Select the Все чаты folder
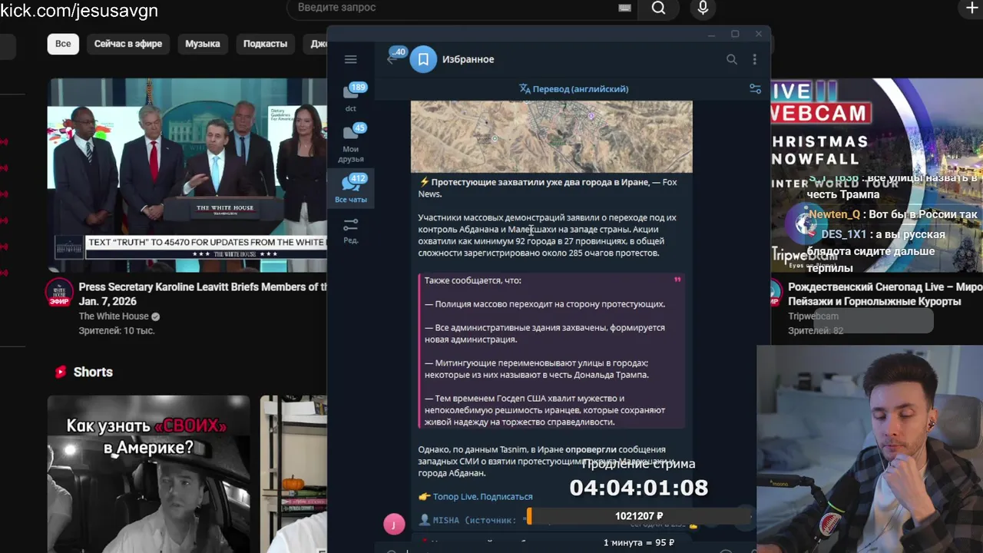The image size is (983, 553). click(x=351, y=189)
